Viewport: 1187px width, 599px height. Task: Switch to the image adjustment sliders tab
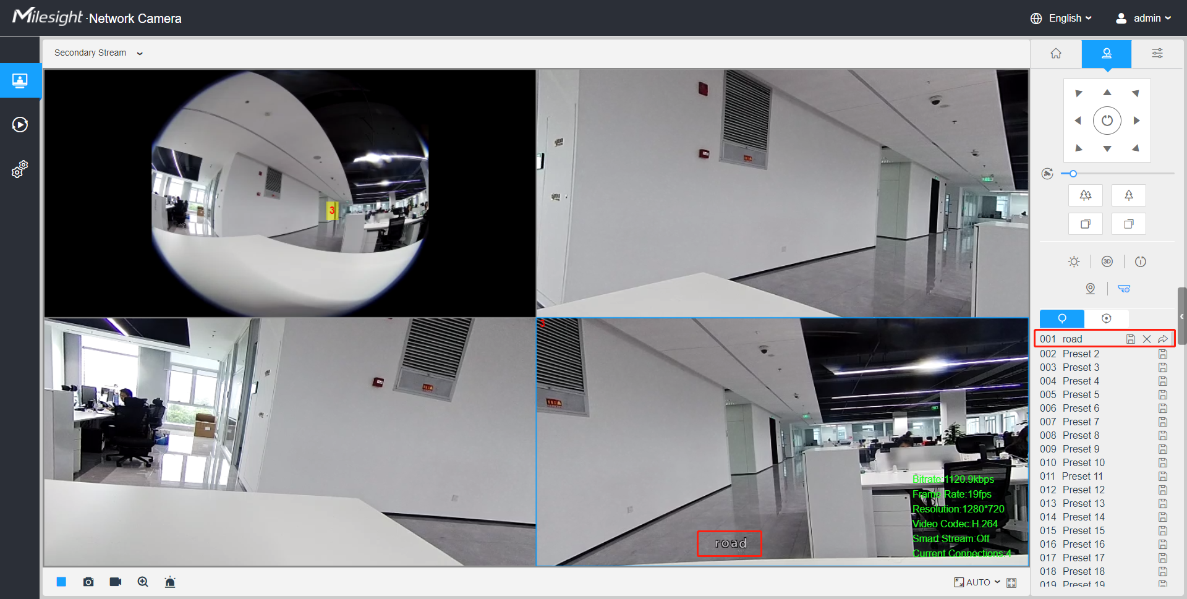click(1157, 54)
